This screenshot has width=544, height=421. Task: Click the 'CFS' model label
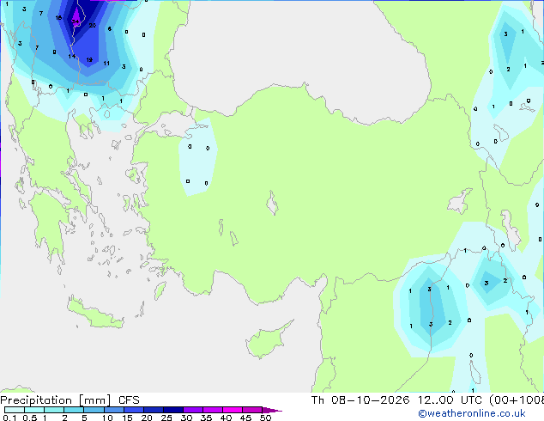pos(129,400)
